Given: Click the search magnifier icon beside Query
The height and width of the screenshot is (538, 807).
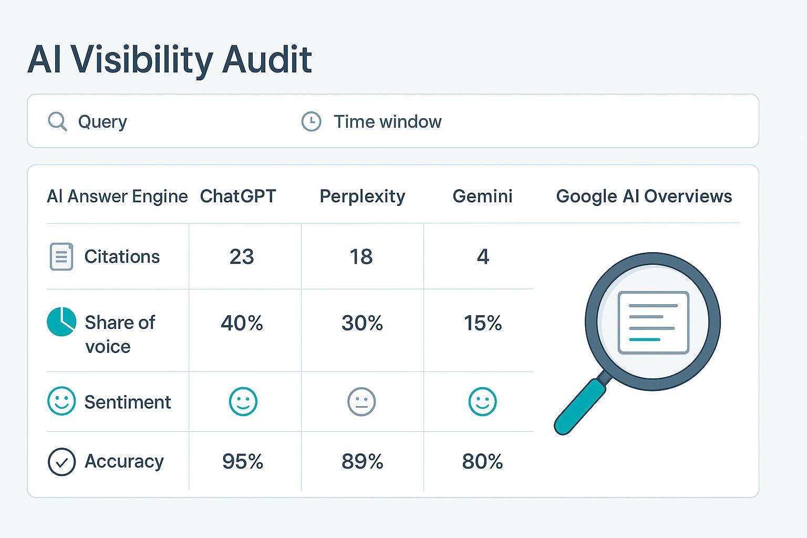Looking at the screenshot, I should 57,121.
